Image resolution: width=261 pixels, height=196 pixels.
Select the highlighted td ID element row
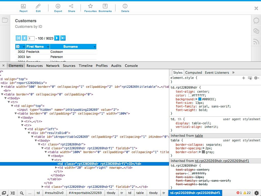tap(84, 164)
